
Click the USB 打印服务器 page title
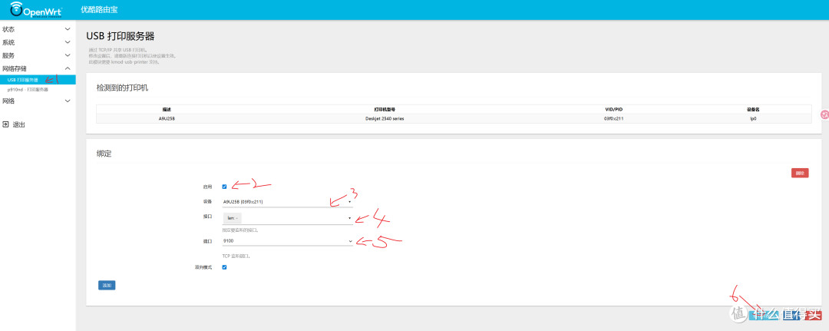[120, 36]
